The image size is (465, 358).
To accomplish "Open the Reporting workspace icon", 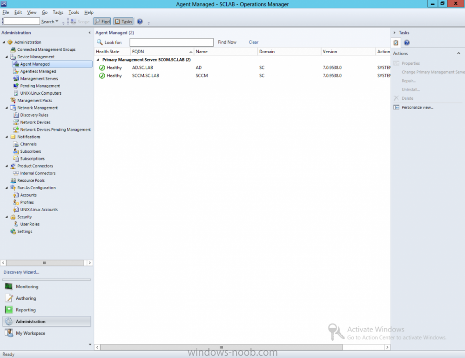I will pyautogui.click(x=9, y=310).
